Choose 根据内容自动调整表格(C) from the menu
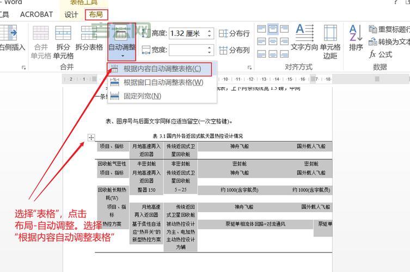Screen dimensions: 410x272 160,69
